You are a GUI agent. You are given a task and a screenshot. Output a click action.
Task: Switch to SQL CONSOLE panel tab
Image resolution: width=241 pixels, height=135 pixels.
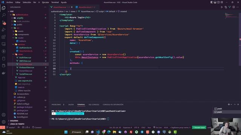pos(94,104)
